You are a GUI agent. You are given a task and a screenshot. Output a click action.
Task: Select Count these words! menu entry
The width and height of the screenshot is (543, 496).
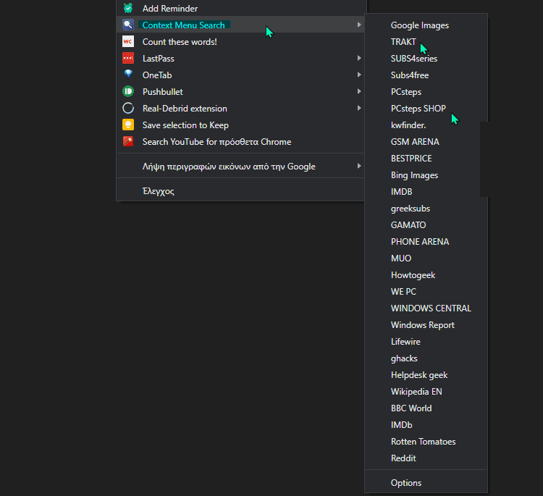[x=240, y=42]
